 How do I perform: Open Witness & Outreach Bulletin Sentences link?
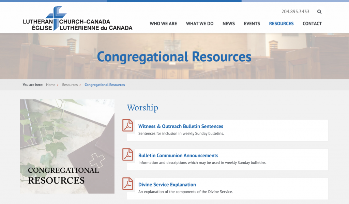point(181,126)
